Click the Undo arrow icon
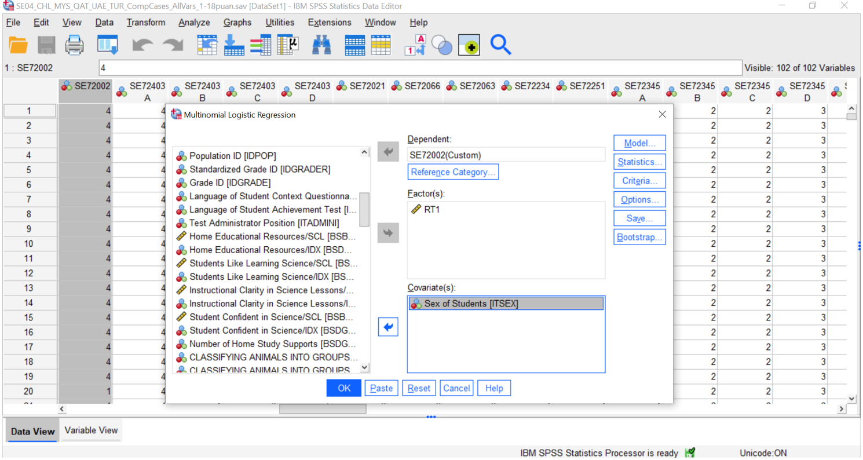The height and width of the screenshot is (460, 863). 142,45
